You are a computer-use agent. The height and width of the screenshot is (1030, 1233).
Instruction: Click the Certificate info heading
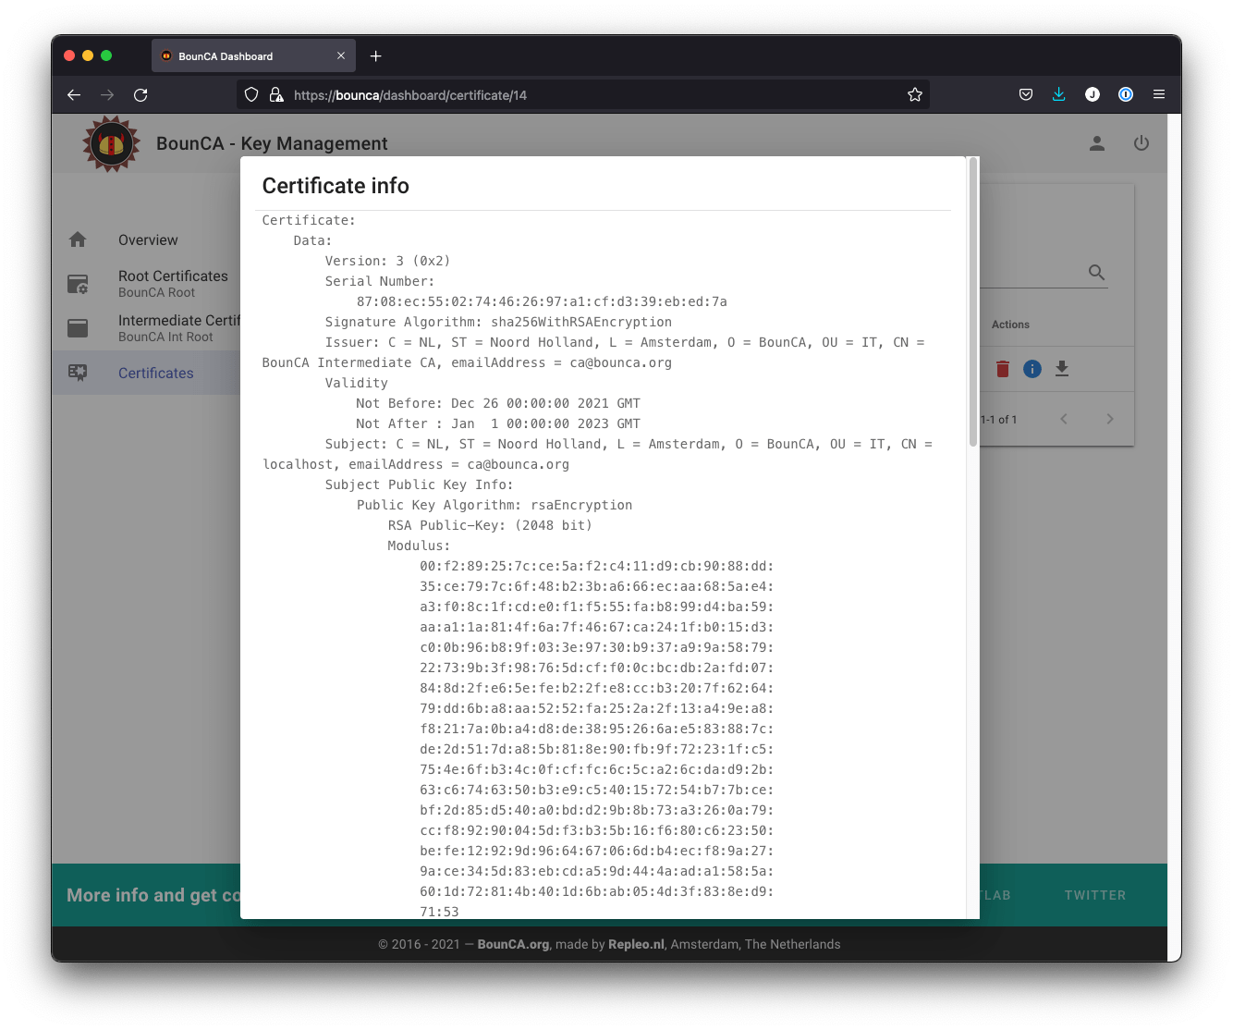(336, 186)
